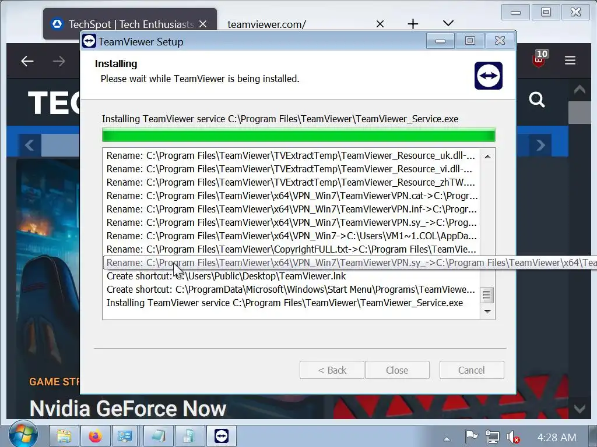Open the uBlock shield extension icon
Screen dimensions: 597x447
coord(539,59)
